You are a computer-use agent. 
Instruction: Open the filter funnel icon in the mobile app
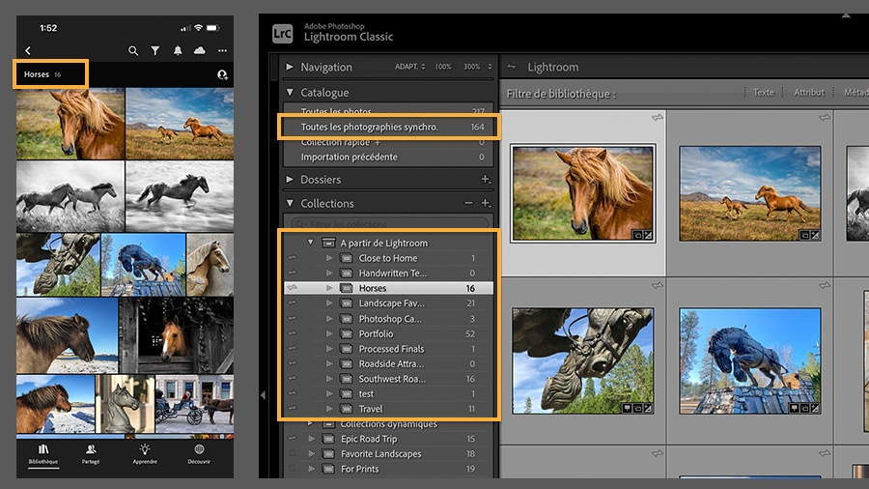pos(155,50)
